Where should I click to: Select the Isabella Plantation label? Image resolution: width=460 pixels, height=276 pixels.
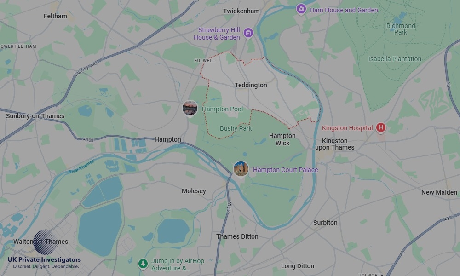click(395, 59)
